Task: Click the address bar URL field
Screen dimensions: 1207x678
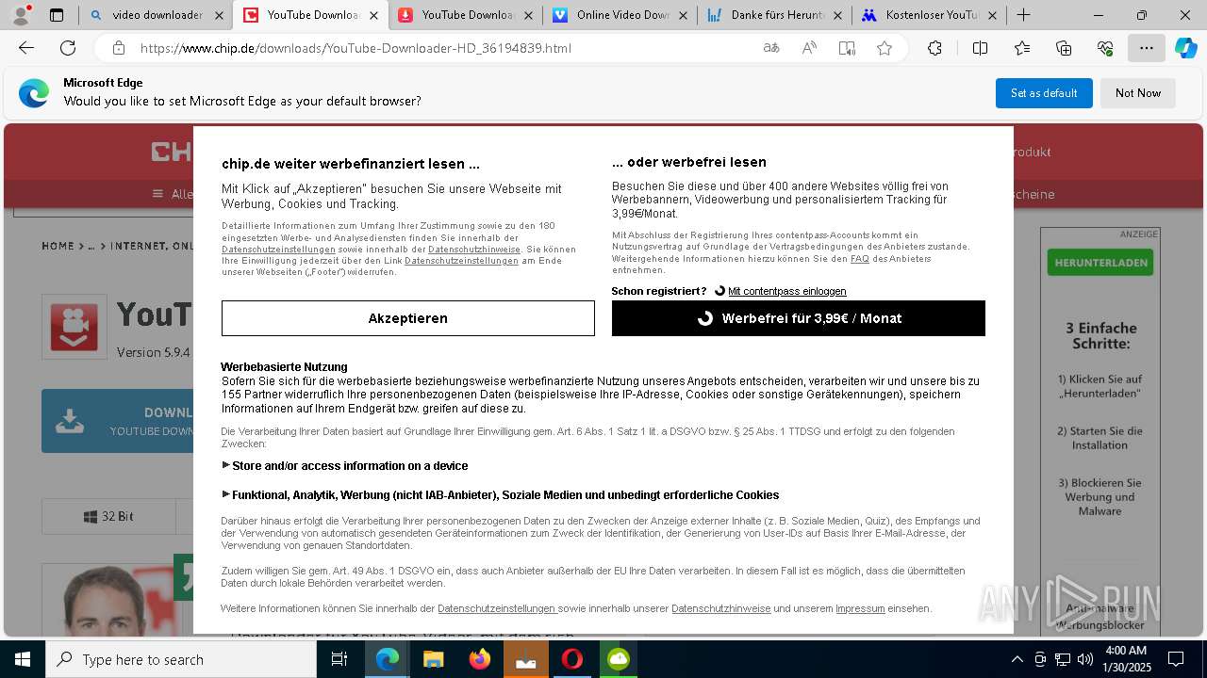Action: [443, 48]
